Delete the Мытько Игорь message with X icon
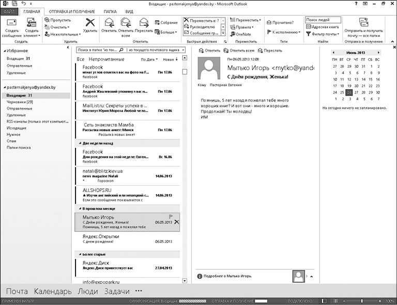 177,222
